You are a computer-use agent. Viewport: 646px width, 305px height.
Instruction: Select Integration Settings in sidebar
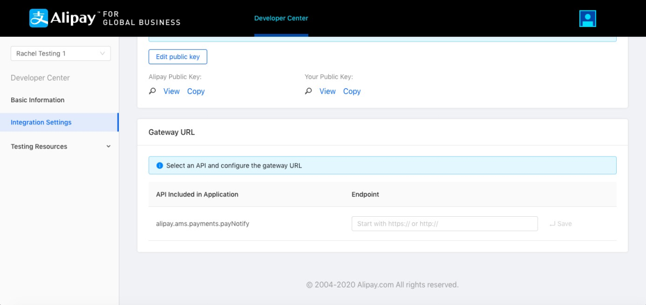coord(41,123)
